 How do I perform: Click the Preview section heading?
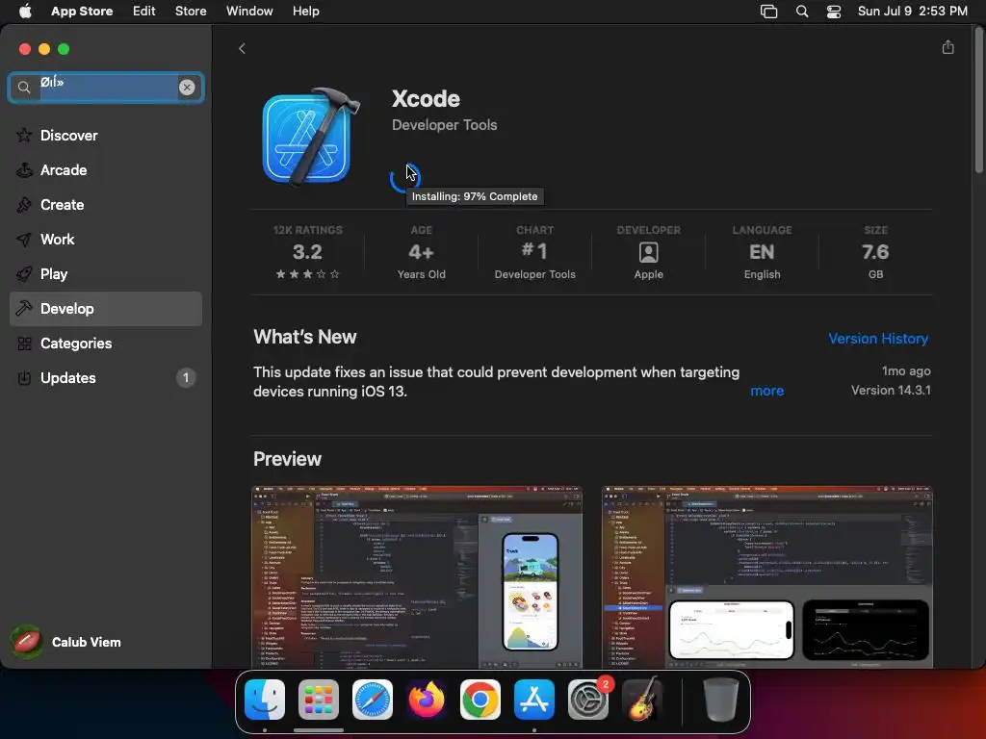click(287, 459)
